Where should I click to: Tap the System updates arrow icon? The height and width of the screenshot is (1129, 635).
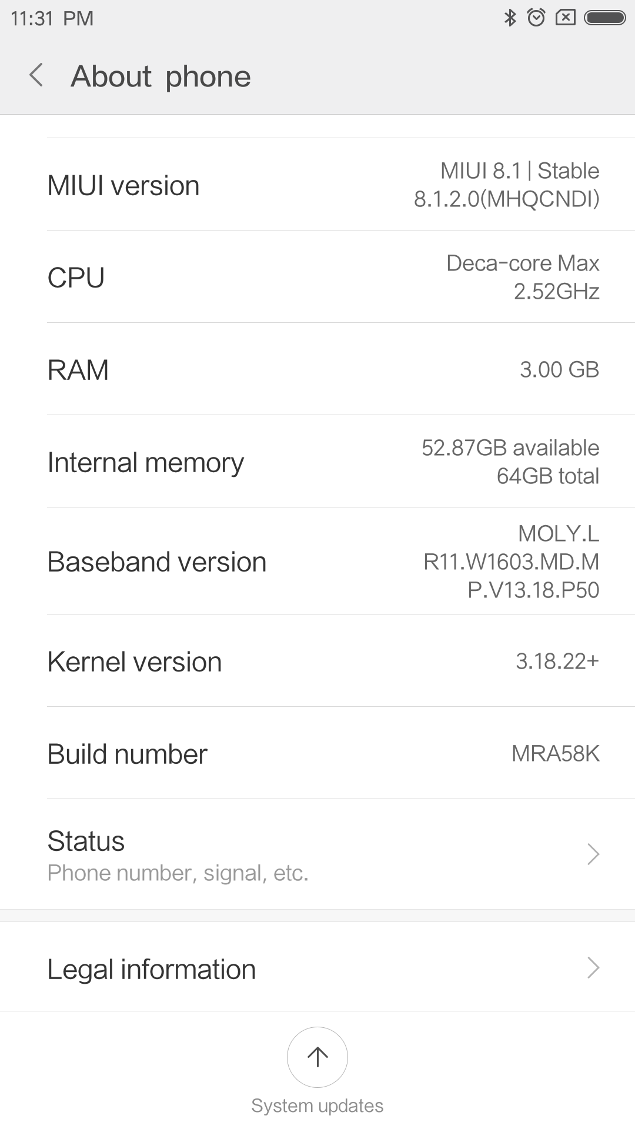pos(317,1057)
